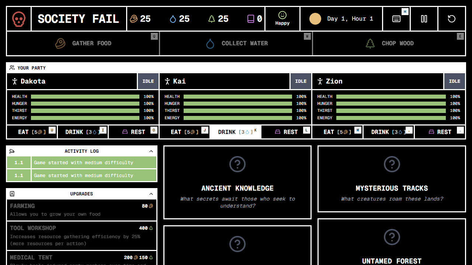472x265 pixels.
Task: Click the knowledge book counter icon
Action: pyautogui.click(x=251, y=19)
